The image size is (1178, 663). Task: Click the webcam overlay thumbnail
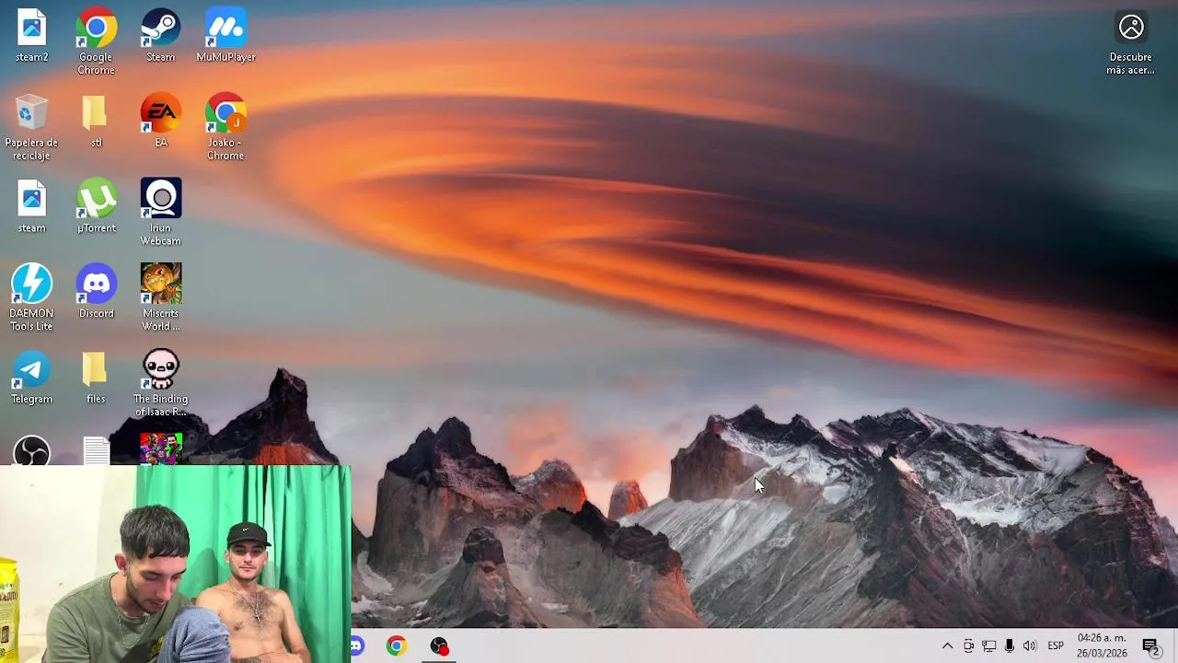pyautogui.click(x=175, y=564)
